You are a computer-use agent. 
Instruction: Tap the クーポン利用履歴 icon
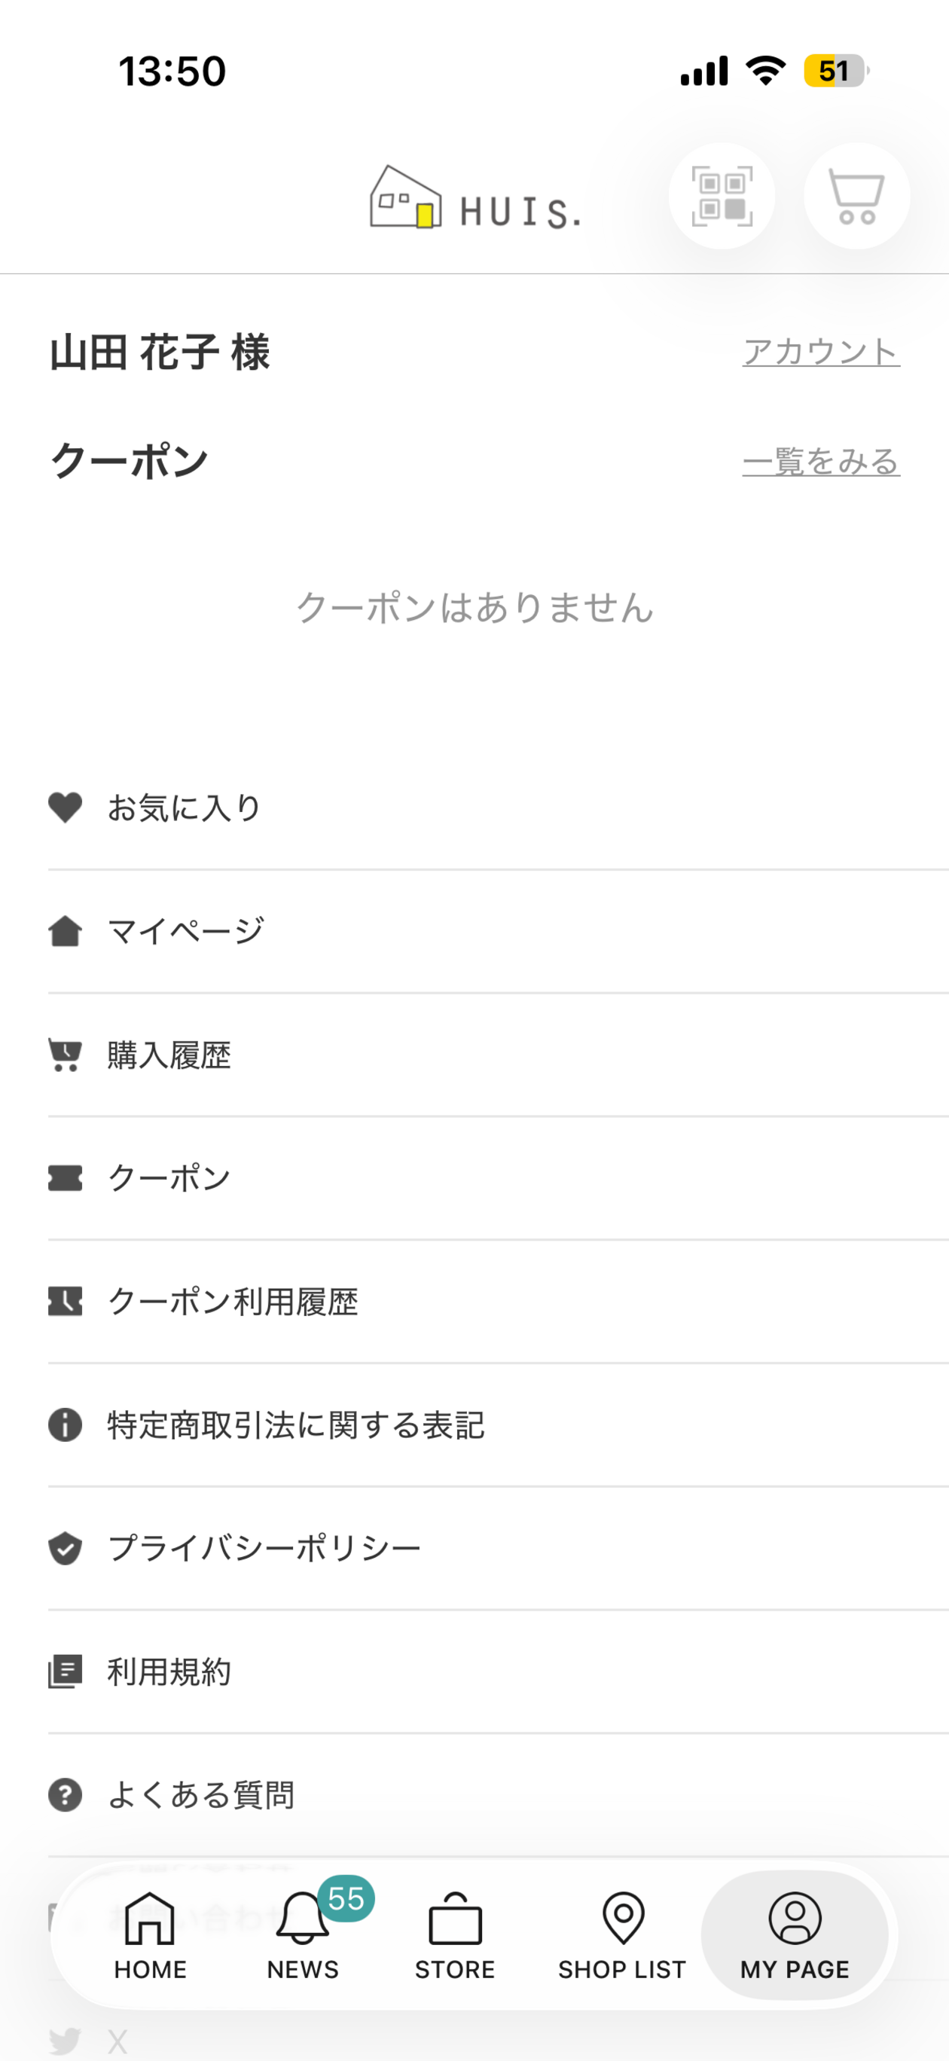point(65,1301)
